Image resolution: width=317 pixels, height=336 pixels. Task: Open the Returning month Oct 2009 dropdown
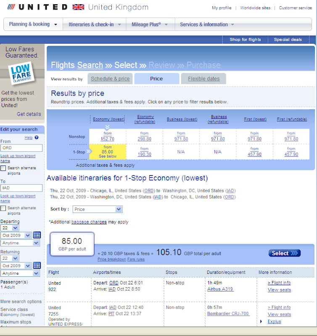(16, 266)
